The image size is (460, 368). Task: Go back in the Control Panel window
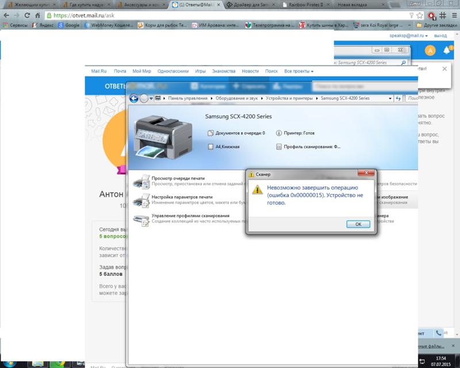(134, 98)
